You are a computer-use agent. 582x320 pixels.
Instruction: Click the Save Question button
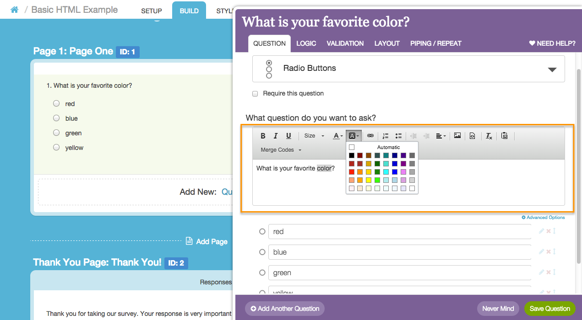click(549, 309)
